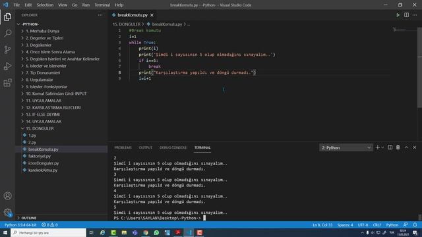Open Windows Start menu

pos(5,232)
